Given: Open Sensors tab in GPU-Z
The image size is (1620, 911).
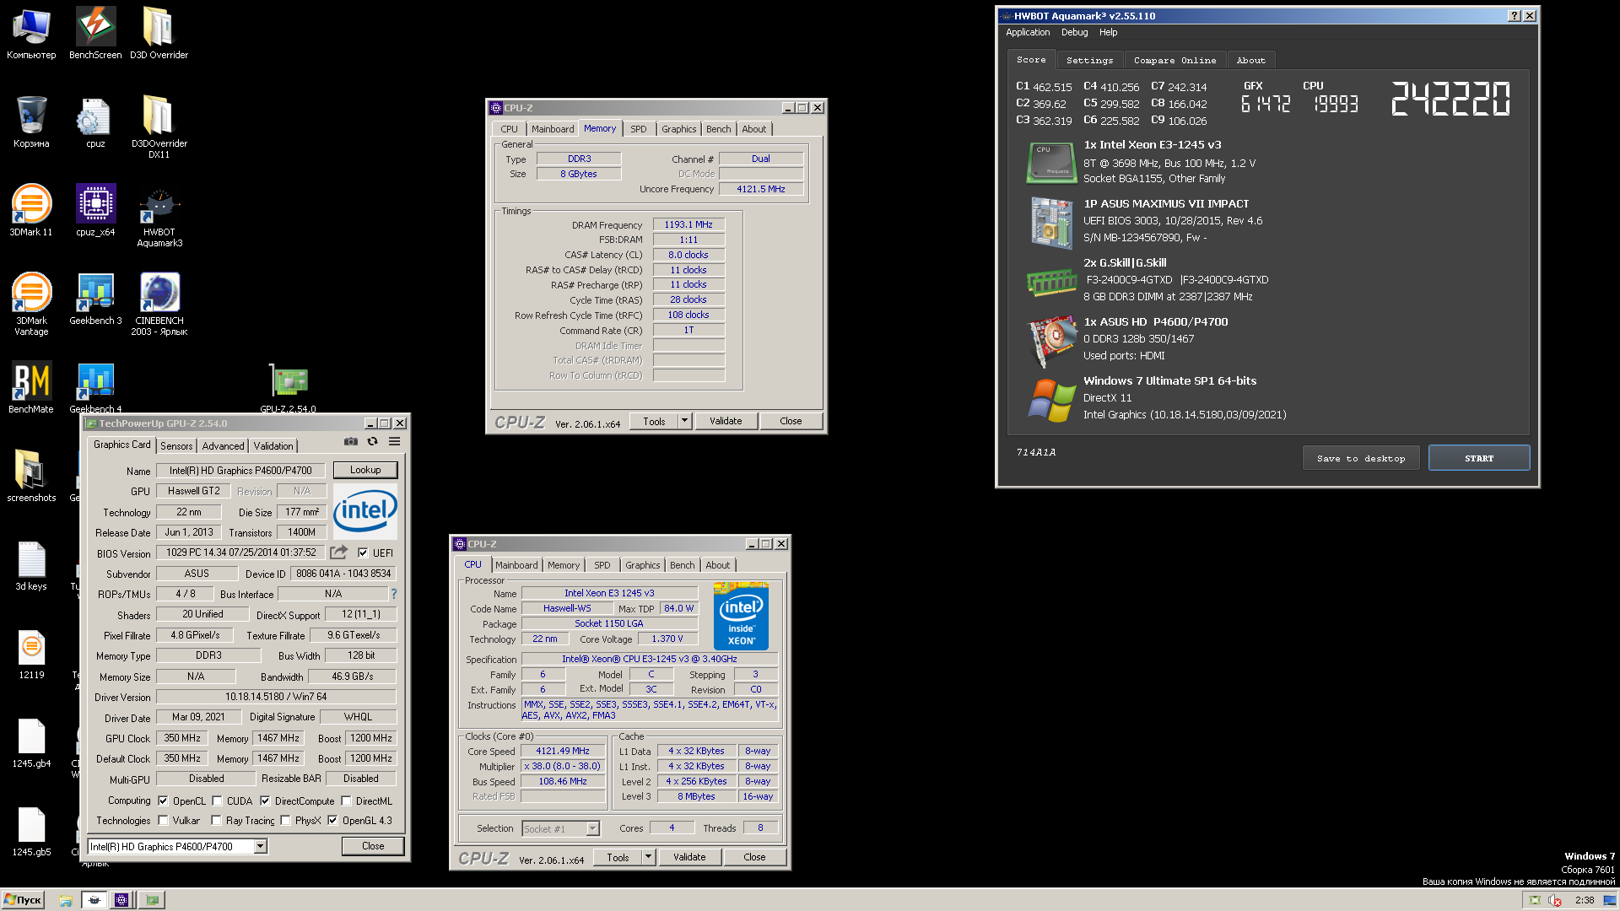Looking at the screenshot, I should pyautogui.click(x=176, y=446).
